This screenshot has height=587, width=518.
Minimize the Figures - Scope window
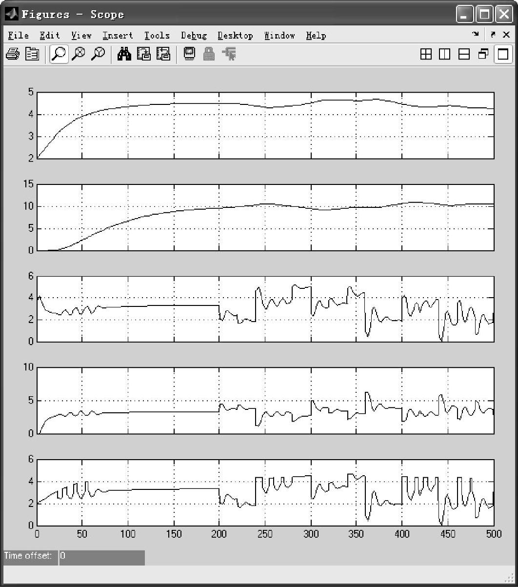[x=464, y=14]
